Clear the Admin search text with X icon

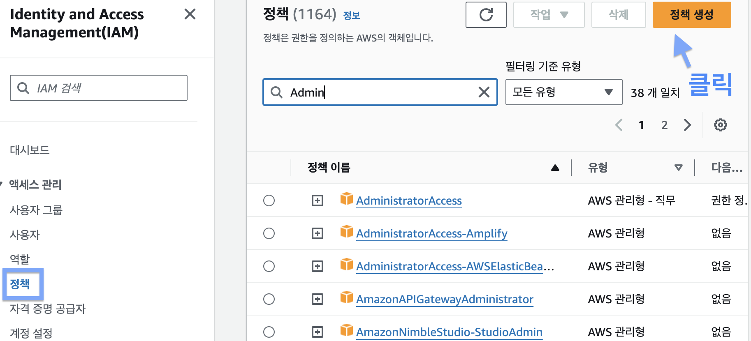pyautogui.click(x=484, y=92)
